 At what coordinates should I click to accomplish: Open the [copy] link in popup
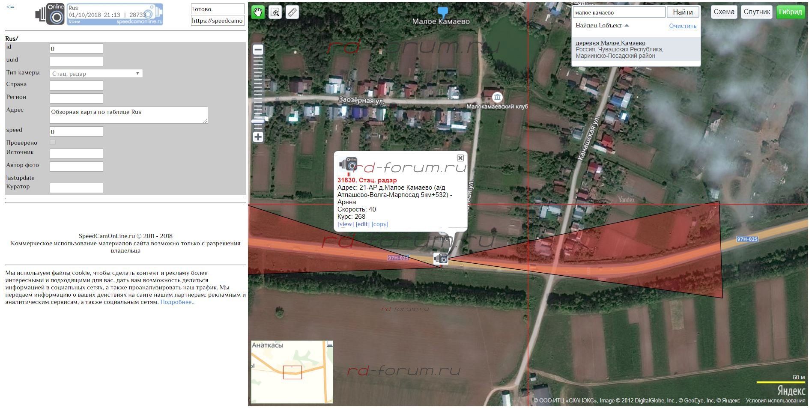pos(380,224)
